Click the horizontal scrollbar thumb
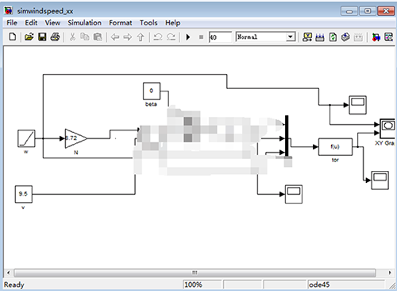This screenshot has height=291, width=397. [x=195, y=273]
